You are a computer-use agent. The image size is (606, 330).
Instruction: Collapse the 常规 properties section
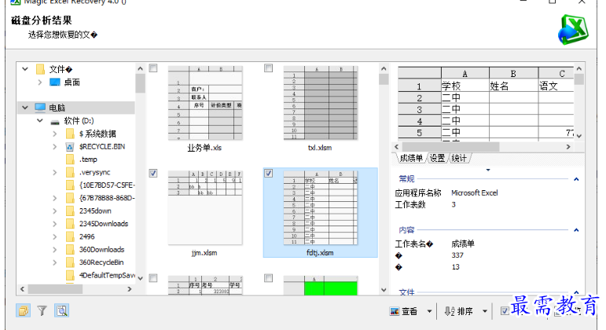pos(576,179)
